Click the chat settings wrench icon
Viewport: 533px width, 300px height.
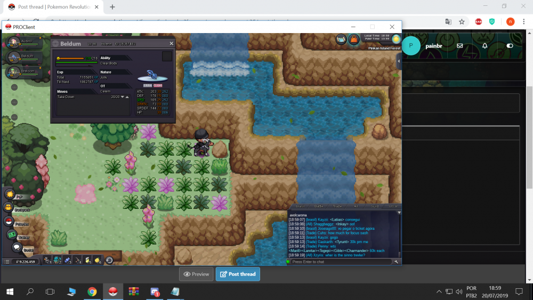point(396,262)
